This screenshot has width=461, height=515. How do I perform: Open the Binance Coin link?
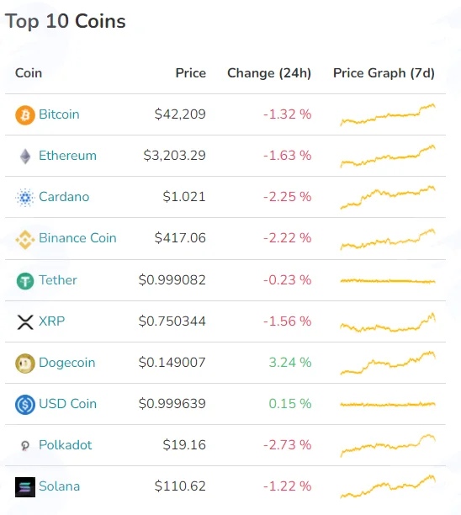77,238
